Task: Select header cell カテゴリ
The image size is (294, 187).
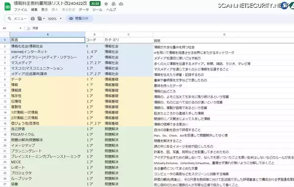Action: (x=128, y=40)
